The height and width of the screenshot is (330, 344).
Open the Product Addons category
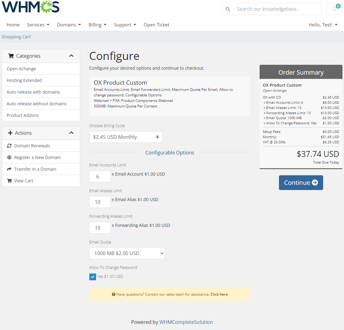(x=41, y=115)
